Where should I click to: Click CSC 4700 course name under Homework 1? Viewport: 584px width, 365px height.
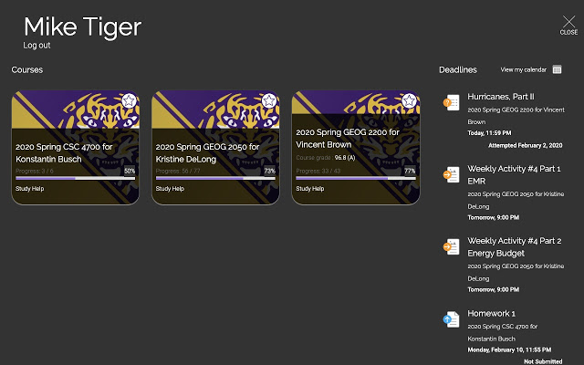coord(503,332)
